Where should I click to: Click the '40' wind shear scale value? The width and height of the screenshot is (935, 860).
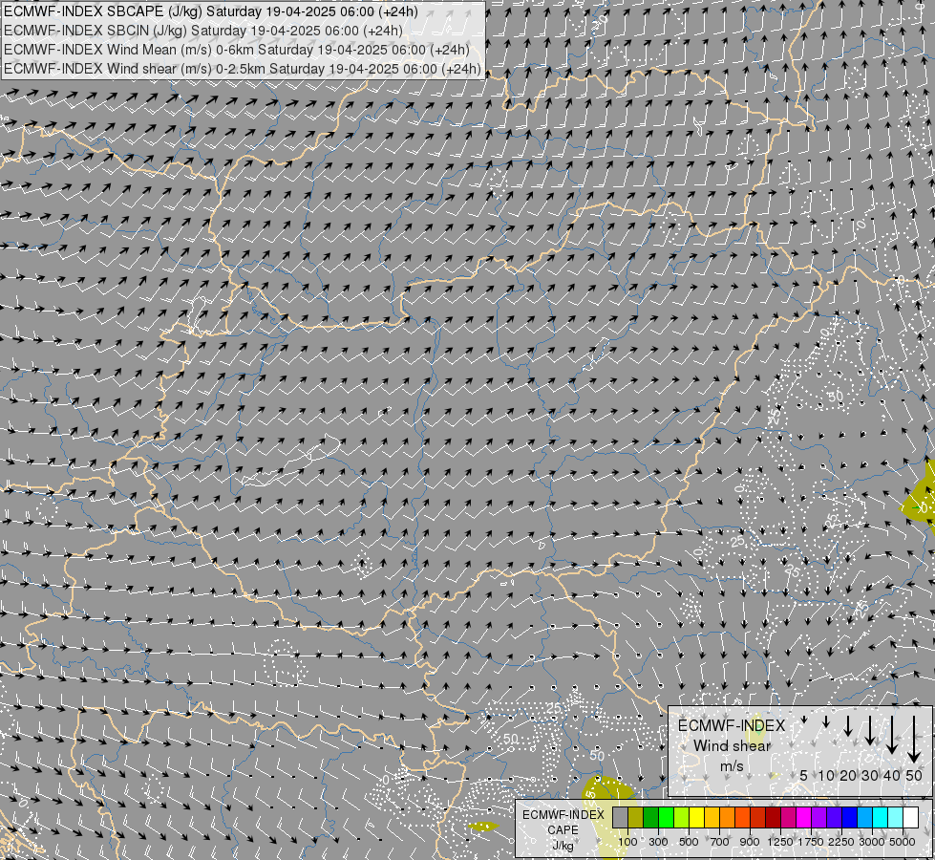point(891,775)
